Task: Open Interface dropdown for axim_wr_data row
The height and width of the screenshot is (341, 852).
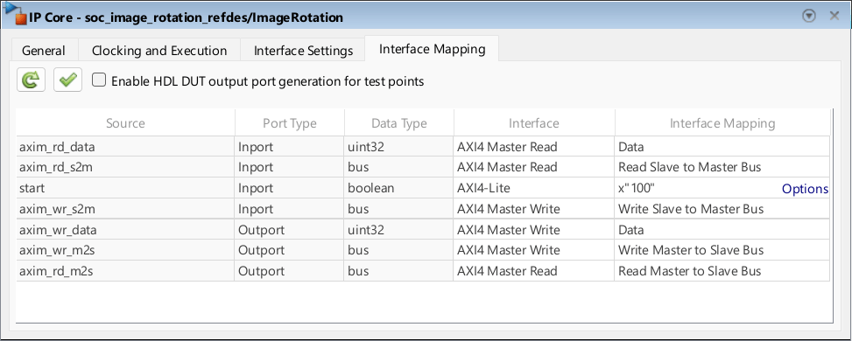Action: (x=533, y=230)
